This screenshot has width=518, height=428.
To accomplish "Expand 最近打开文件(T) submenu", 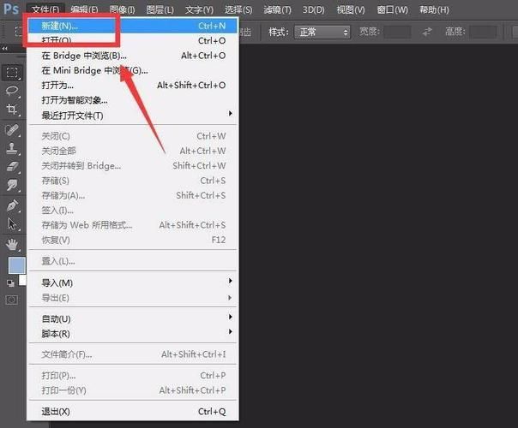I will (x=133, y=115).
